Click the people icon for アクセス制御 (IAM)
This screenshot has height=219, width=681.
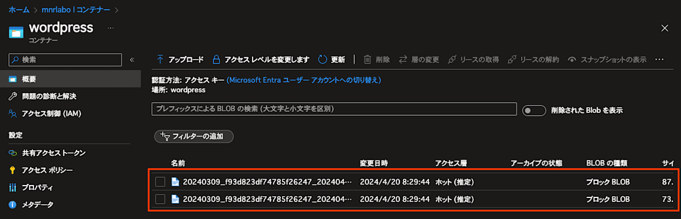point(12,113)
